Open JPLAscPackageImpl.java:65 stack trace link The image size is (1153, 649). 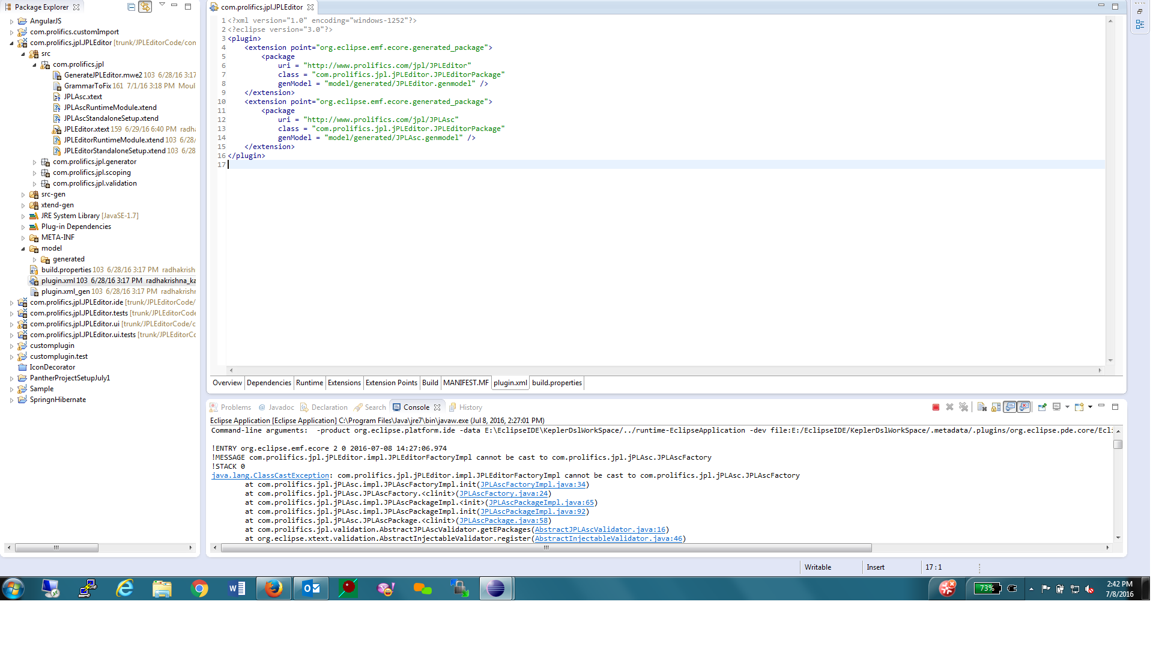tap(541, 502)
